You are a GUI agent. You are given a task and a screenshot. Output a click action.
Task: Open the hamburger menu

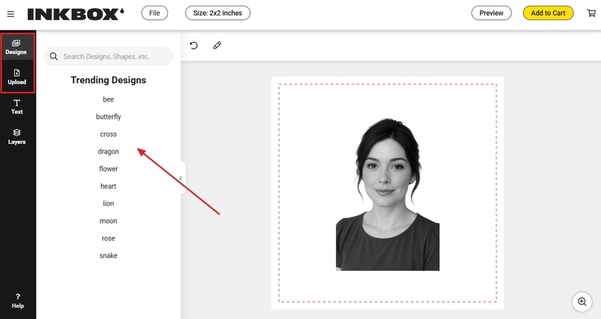click(11, 13)
